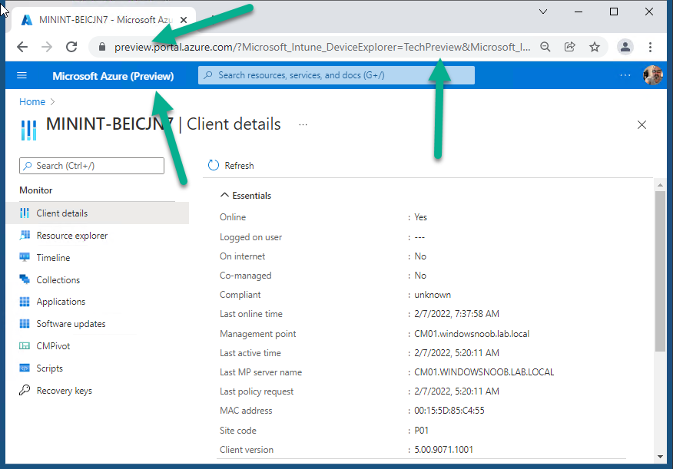Collapse the Essentials section
Image resolution: width=673 pixels, height=469 pixels.
(246, 196)
